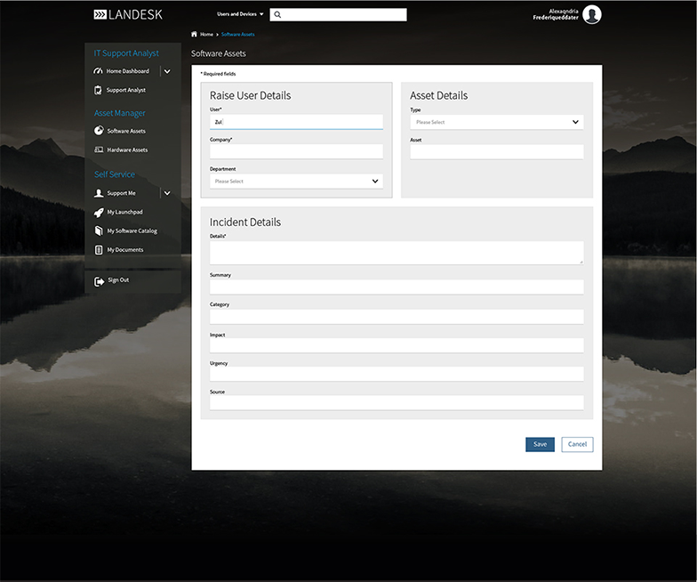Click the My Launchpad rocket icon
Image resolution: width=697 pixels, height=582 pixels.
[99, 212]
